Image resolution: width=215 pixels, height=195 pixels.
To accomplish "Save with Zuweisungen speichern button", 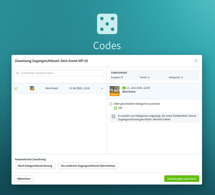I will coord(182,179).
